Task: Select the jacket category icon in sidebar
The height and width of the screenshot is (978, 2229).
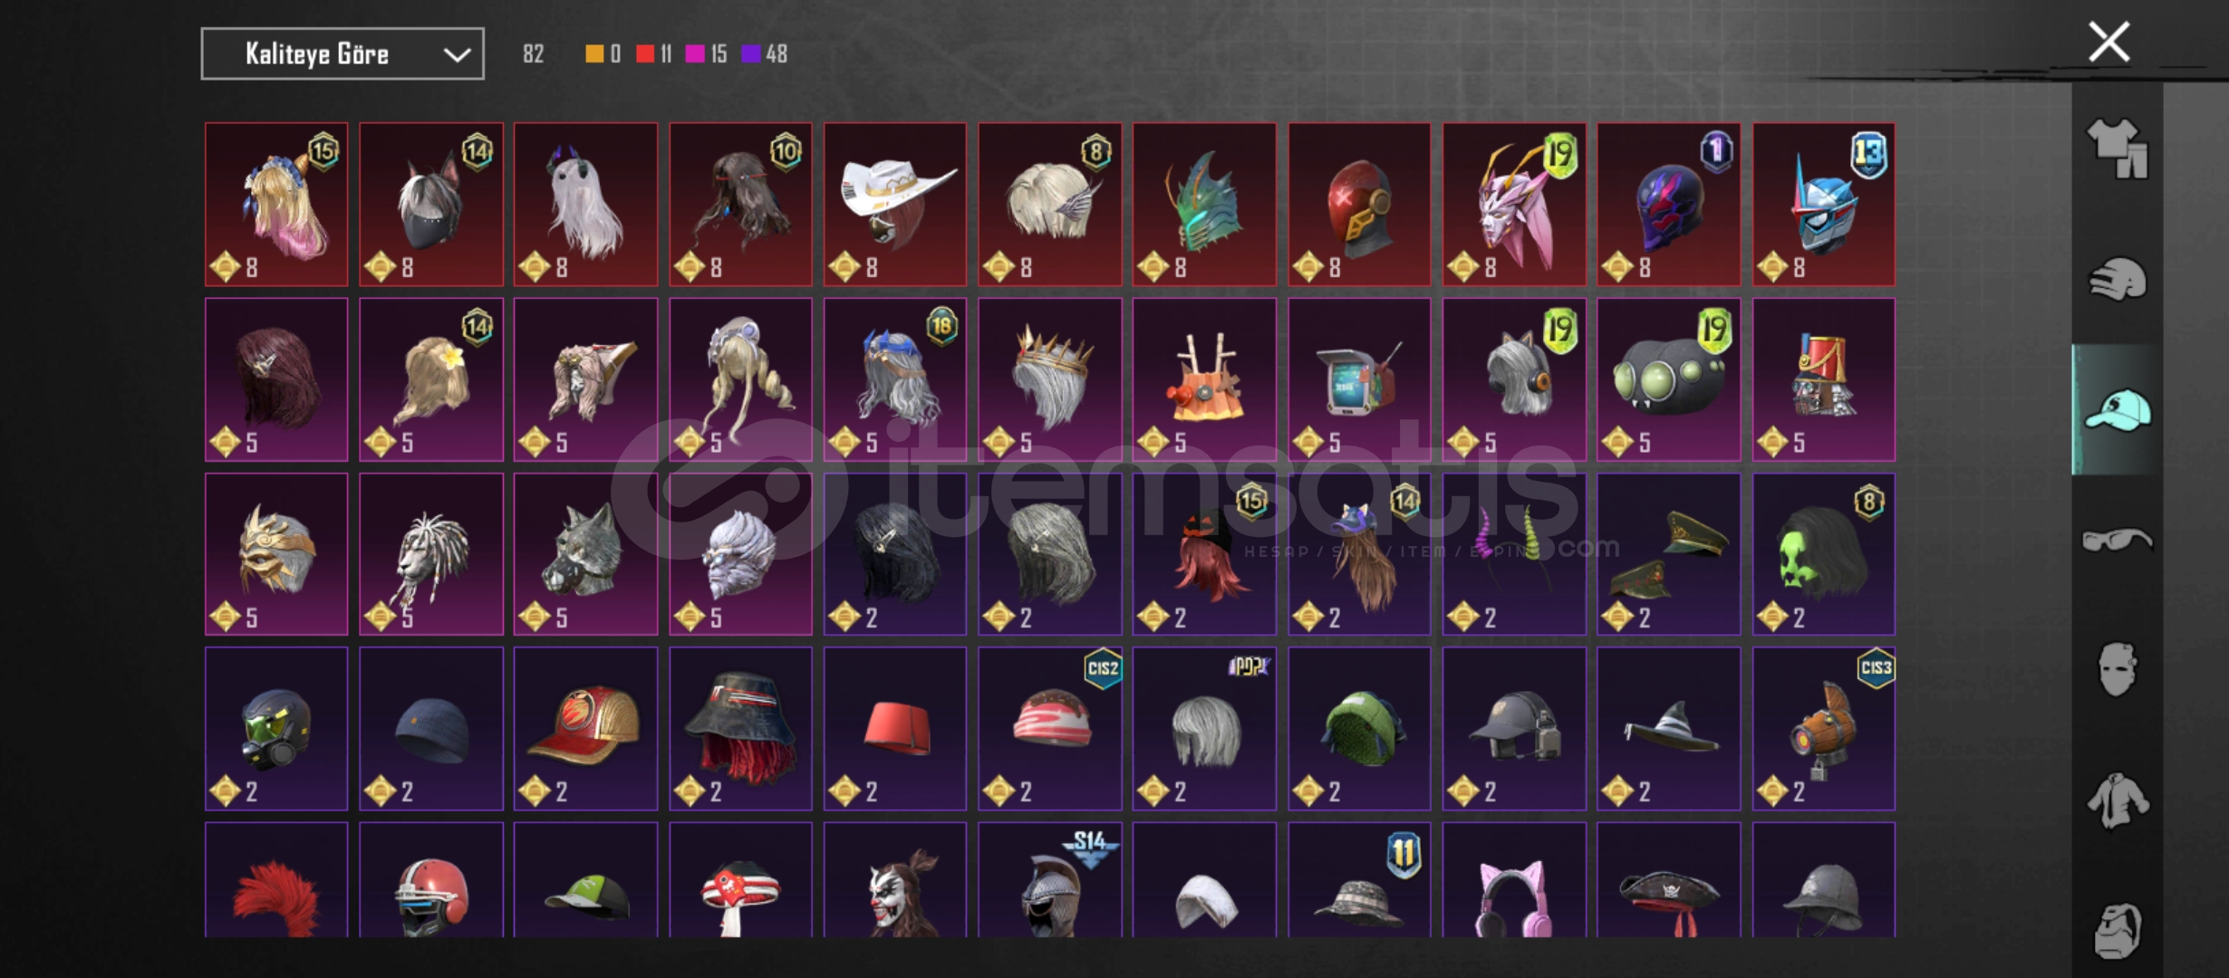Action: click(x=2117, y=801)
